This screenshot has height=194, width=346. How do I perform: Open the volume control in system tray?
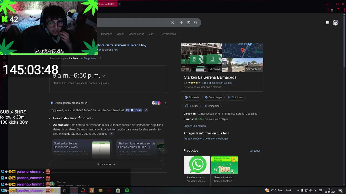pos(311,190)
